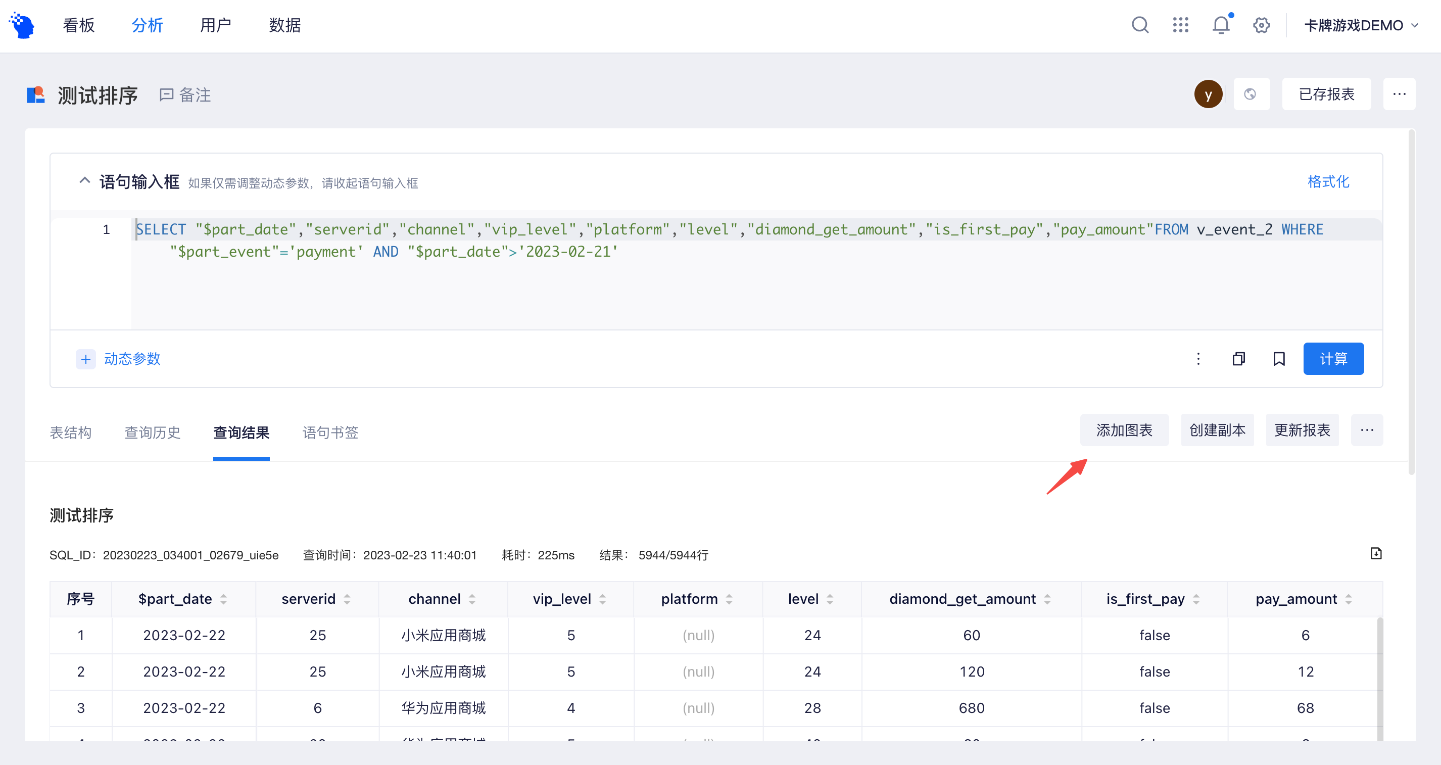This screenshot has height=765, width=1441.
Task: Click the 测试排序 report title
Action: (98, 95)
